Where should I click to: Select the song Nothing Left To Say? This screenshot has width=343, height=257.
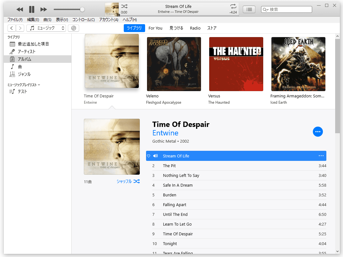239,175
